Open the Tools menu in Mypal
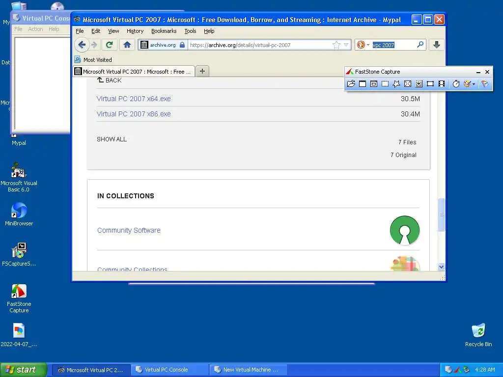The image size is (503, 377). (x=190, y=31)
